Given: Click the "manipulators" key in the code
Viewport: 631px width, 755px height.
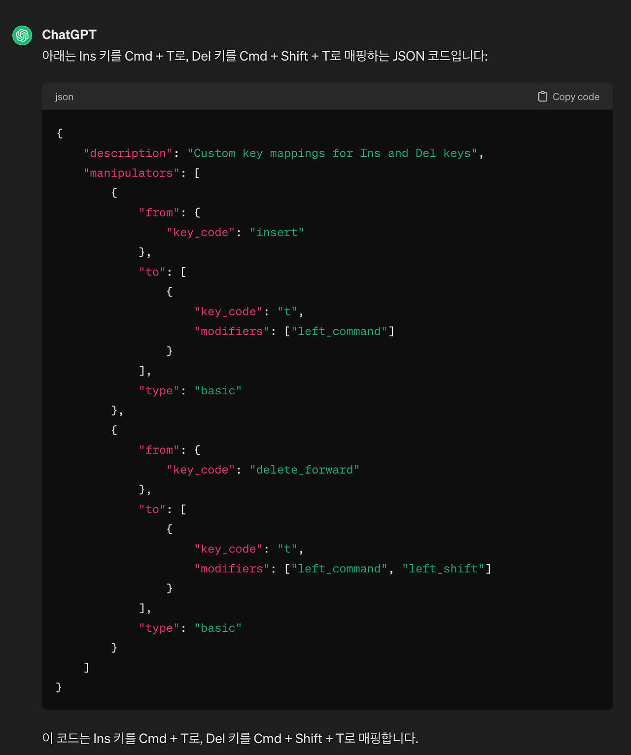Looking at the screenshot, I should coord(132,173).
